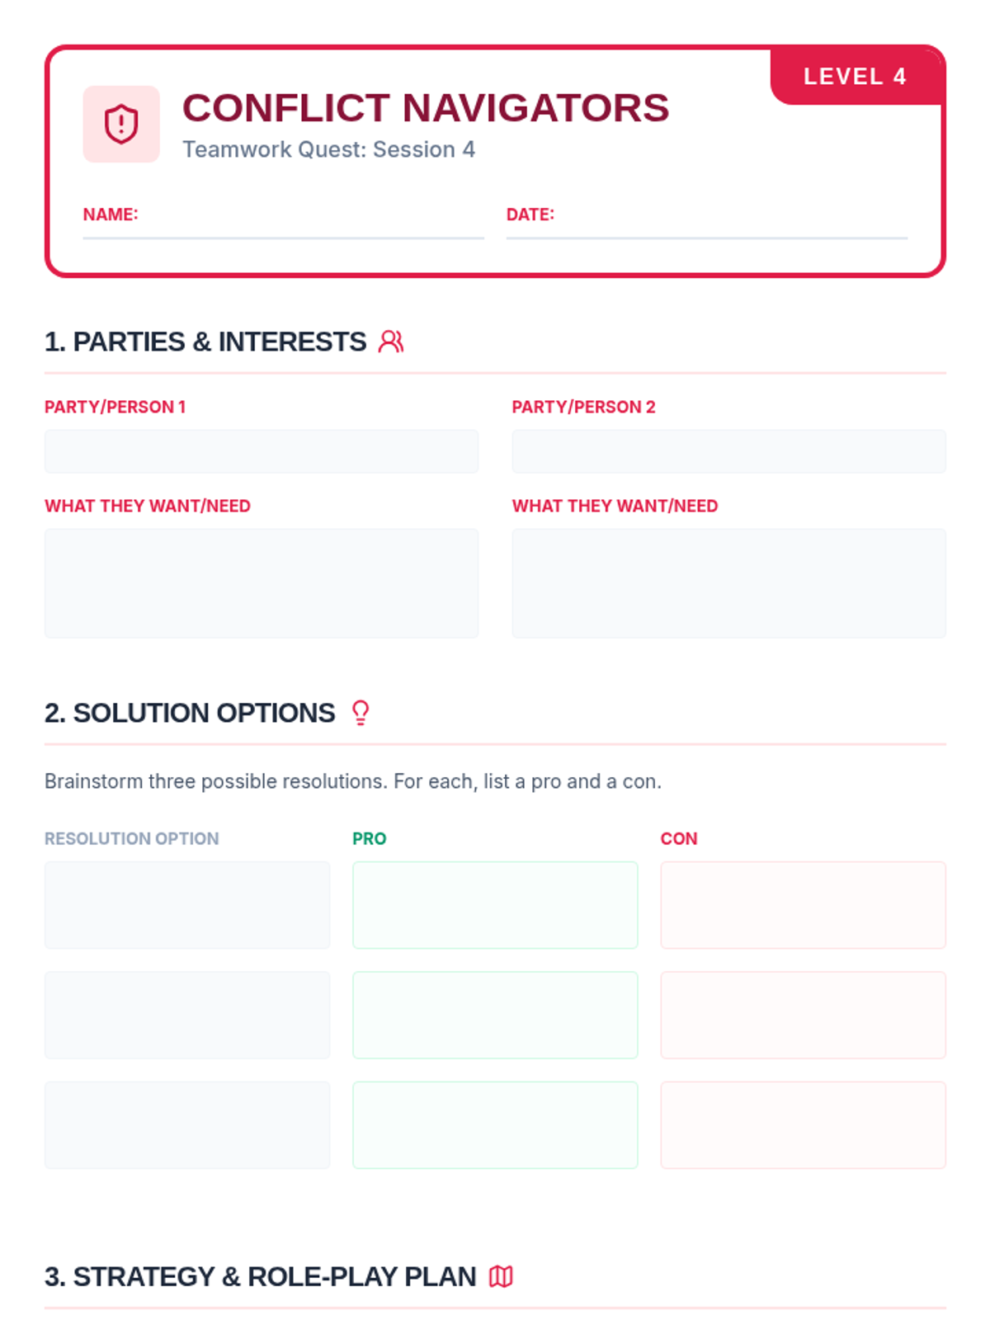990x1320 pixels.
Task: Select the first pink CON box
Action: pyautogui.click(x=803, y=905)
